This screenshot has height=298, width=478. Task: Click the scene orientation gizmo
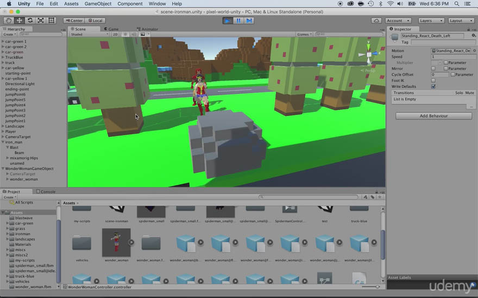[x=369, y=54]
